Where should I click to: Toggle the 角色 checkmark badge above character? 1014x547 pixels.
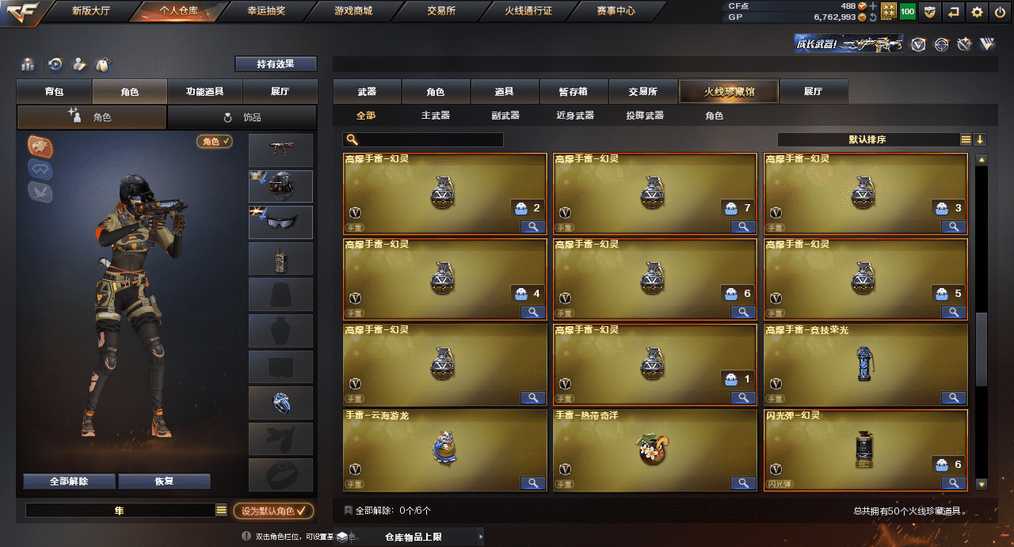(x=215, y=141)
